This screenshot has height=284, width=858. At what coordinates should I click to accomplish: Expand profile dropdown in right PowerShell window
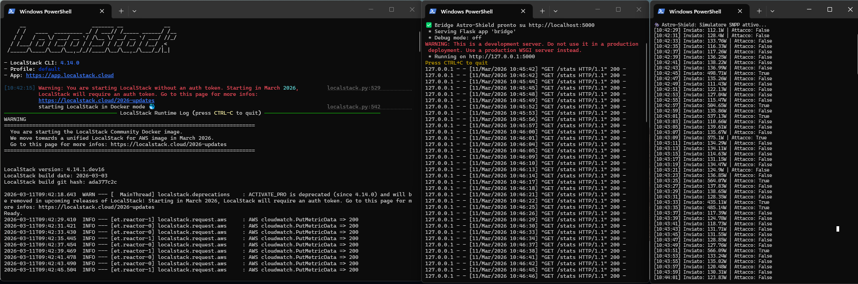coord(772,11)
